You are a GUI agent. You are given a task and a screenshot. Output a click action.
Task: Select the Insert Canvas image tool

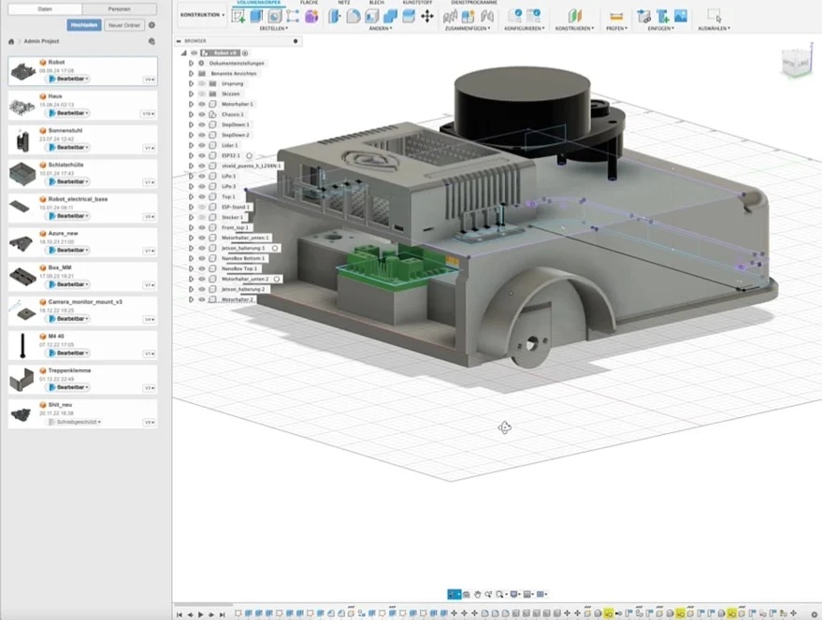click(x=681, y=16)
